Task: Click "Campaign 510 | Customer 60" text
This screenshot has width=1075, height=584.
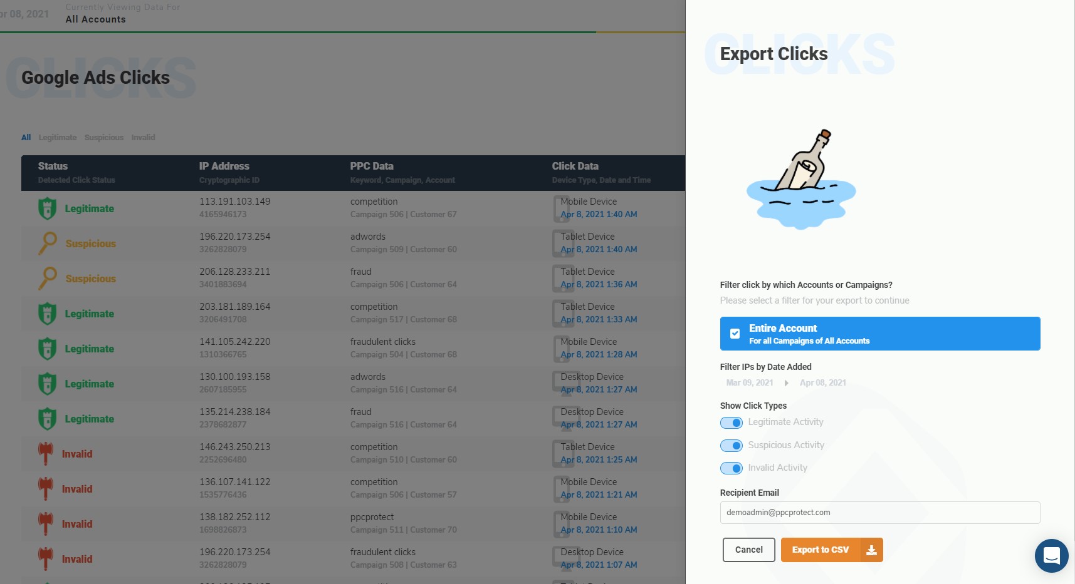Action: point(404,460)
